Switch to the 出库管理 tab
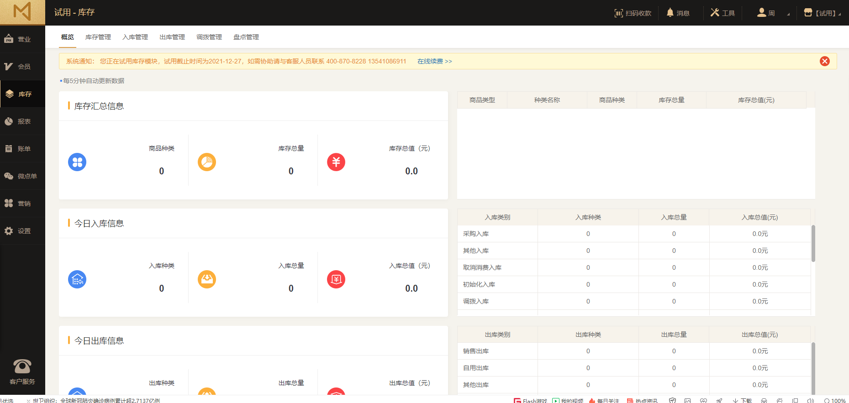849x403 pixels. pyautogui.click(x=172, y=37)
